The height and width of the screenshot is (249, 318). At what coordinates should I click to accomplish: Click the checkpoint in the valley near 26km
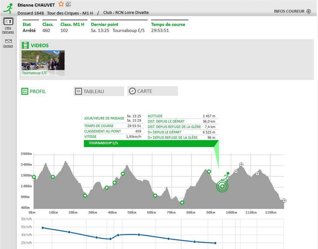(x=85, y=196)
